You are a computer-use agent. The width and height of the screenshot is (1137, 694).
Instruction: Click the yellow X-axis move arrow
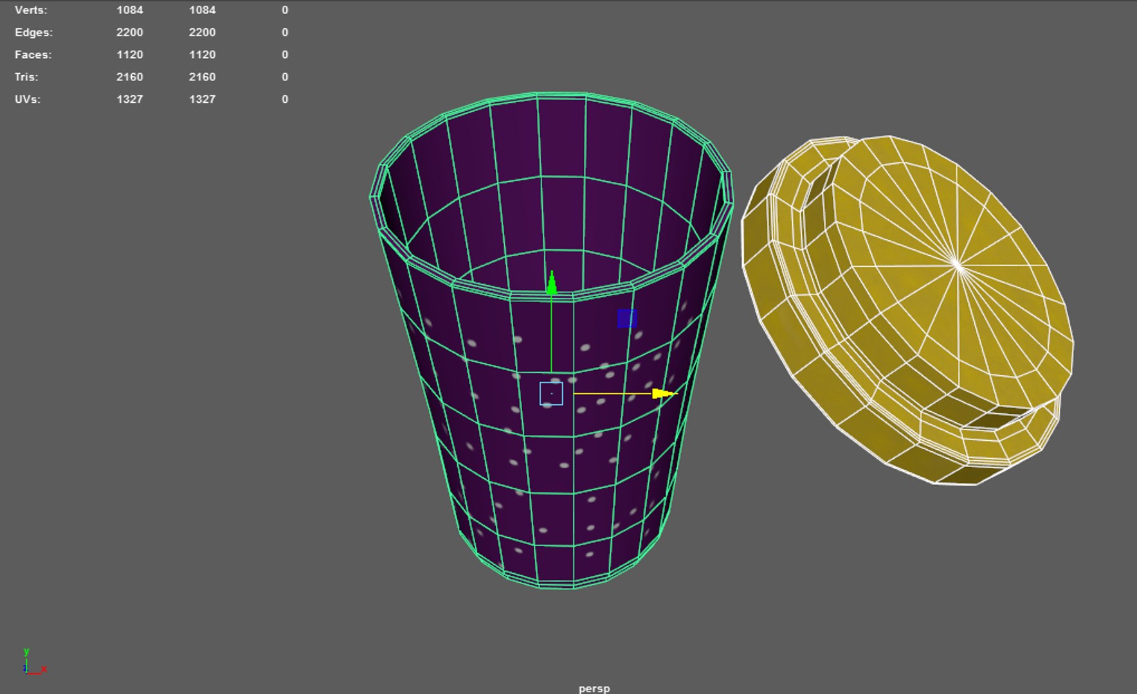[664, 393]
